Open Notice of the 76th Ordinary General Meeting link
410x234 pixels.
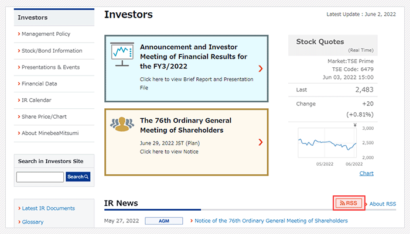coord(271,221)
